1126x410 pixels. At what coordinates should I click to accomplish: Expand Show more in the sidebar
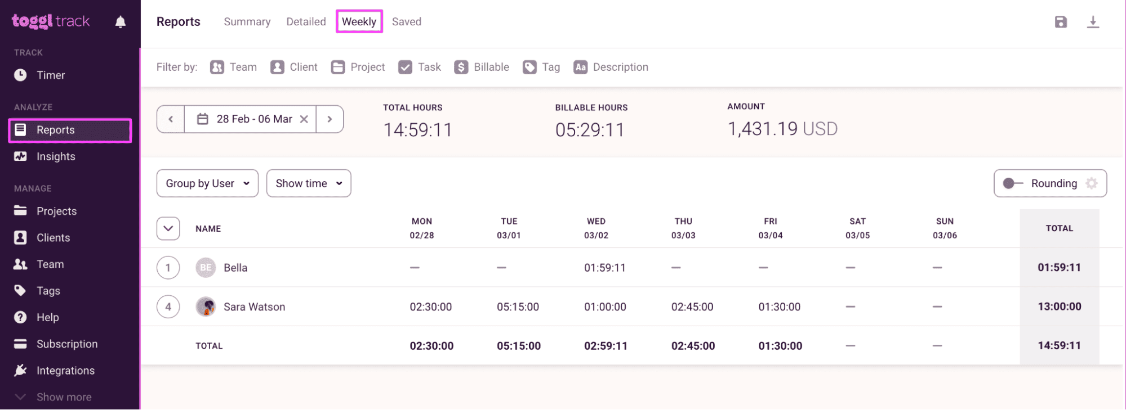pyautogui.click(x=64, y=397)
